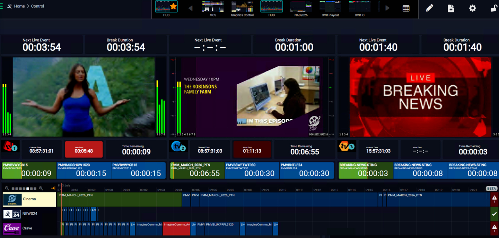Select green PMM_MARCH_2026_PTN timeline clip
The image size is (499, 238).
119,199
